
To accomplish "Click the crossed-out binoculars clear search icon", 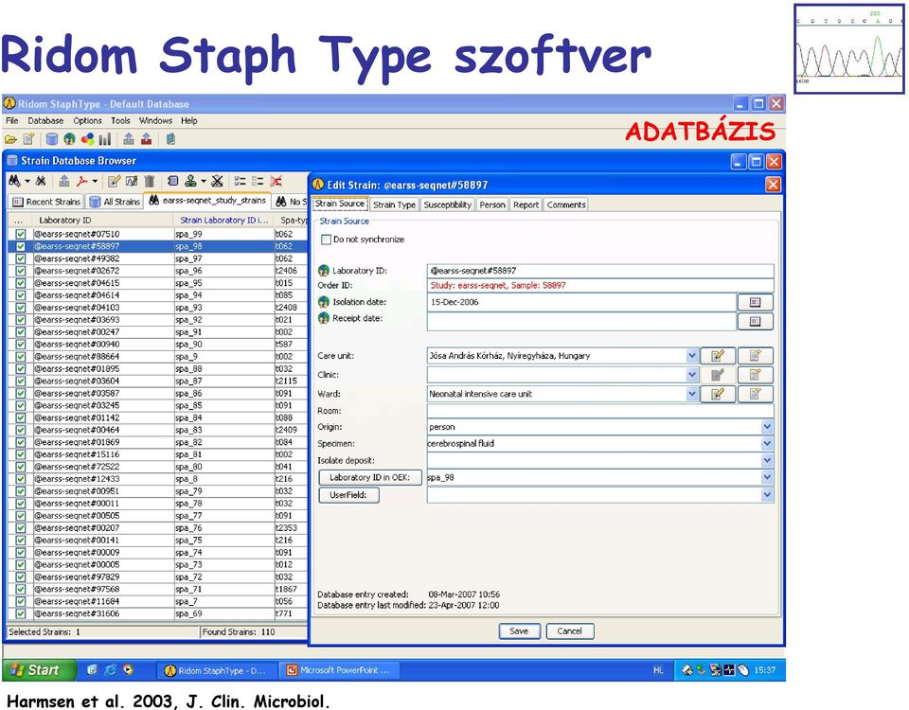I will (41, 182).
